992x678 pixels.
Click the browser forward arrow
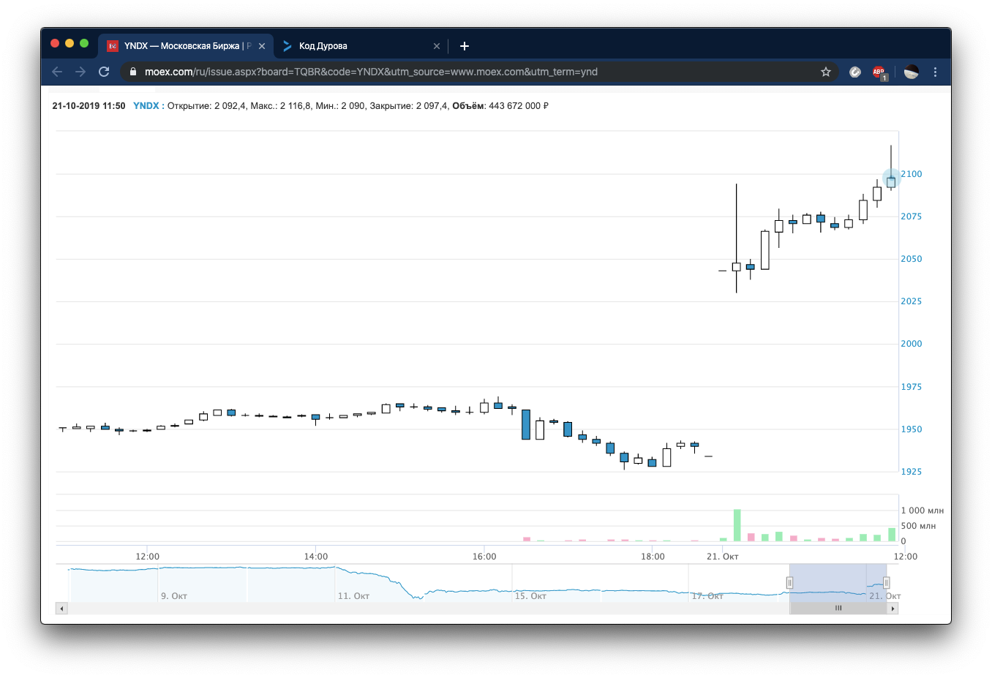tap(80, 72)
